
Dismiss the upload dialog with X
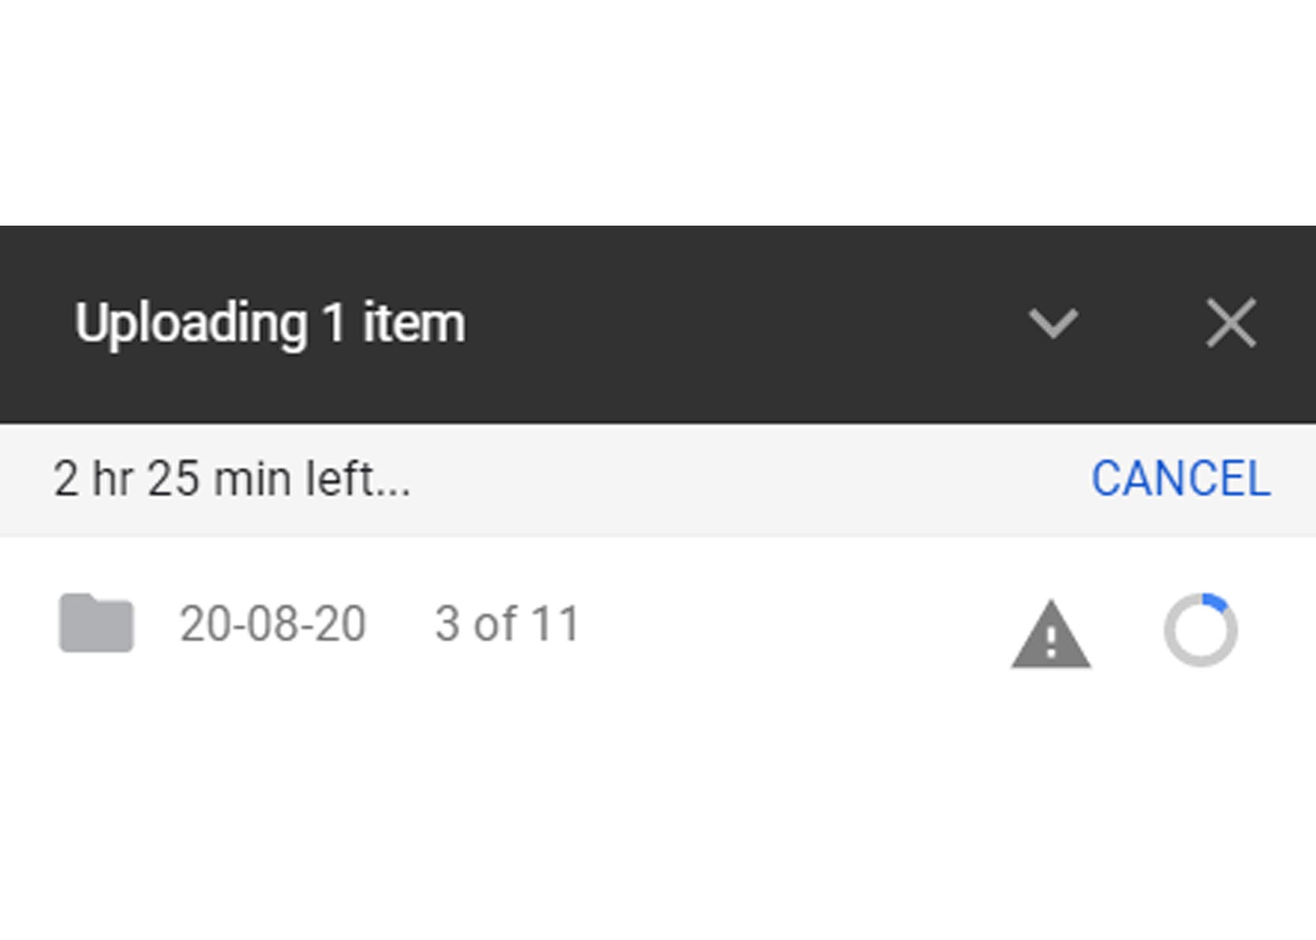point(1231,323)
